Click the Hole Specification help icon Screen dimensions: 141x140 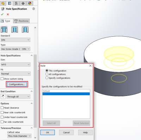[33, 9]
